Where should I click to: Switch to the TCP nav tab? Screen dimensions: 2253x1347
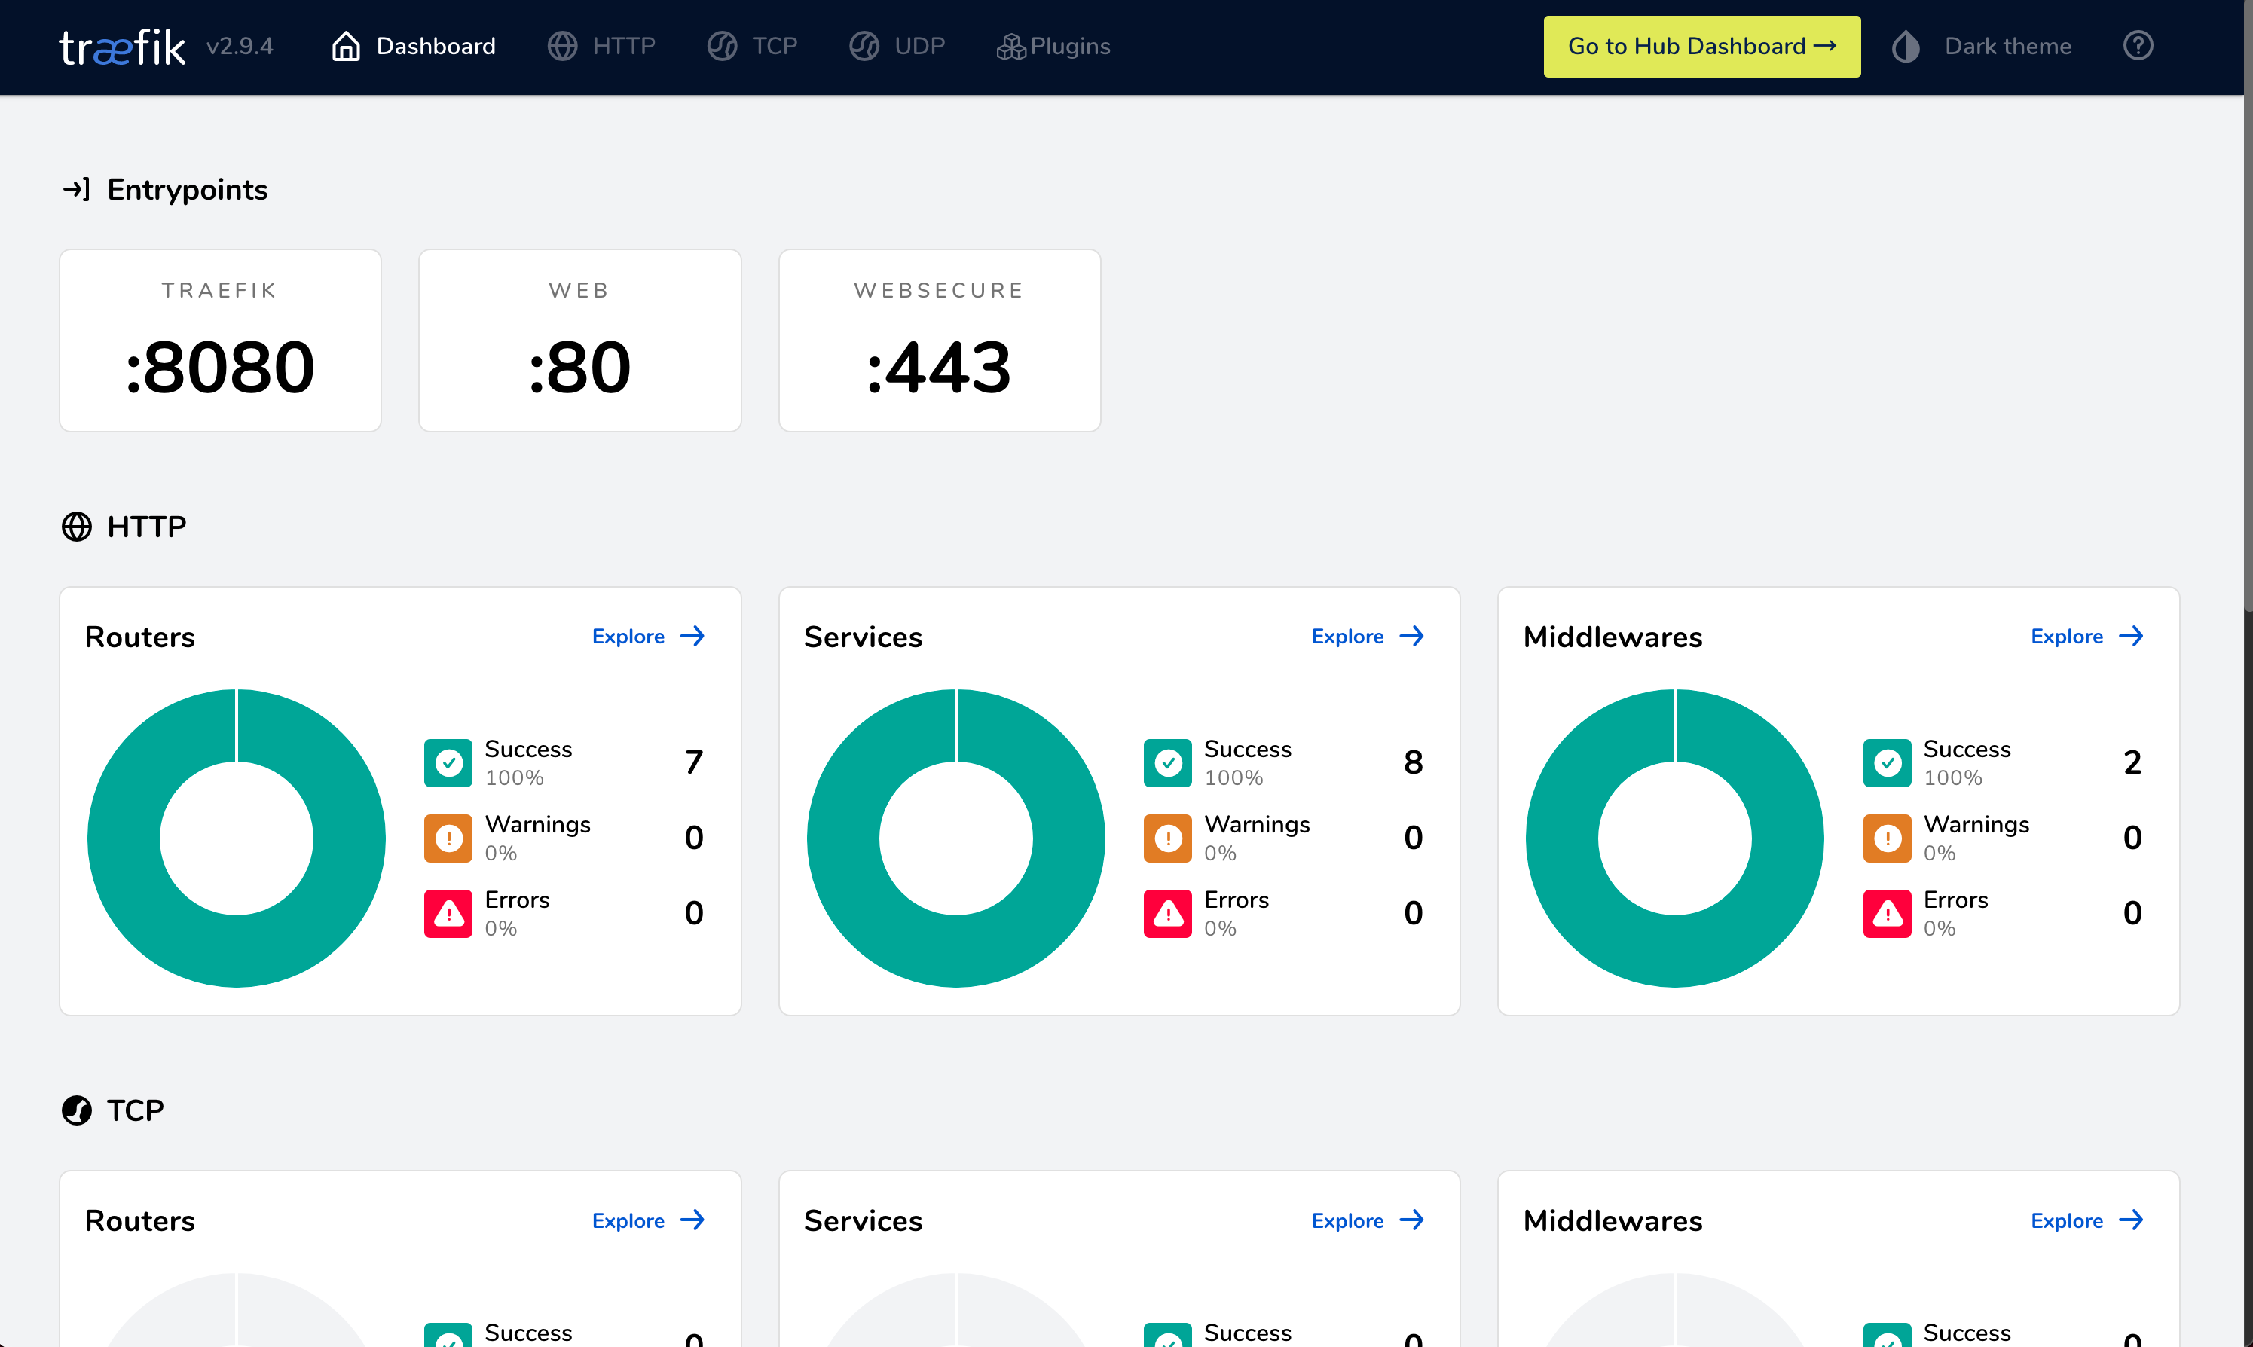coord(753,46)
